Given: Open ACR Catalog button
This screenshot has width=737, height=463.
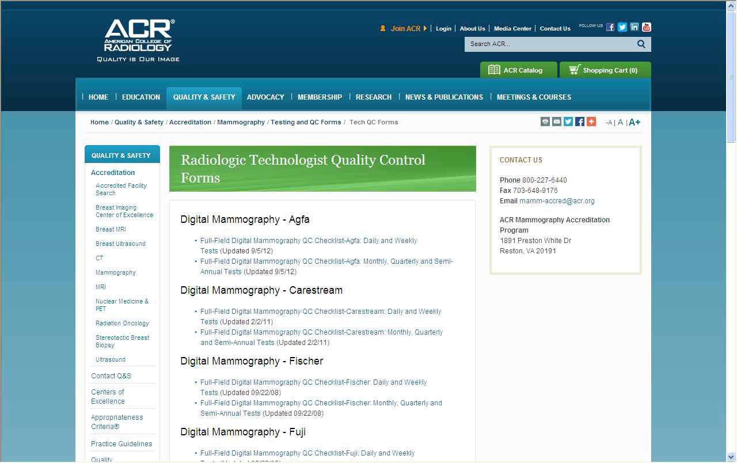Looking at the screenshot, I should point(519,70).
